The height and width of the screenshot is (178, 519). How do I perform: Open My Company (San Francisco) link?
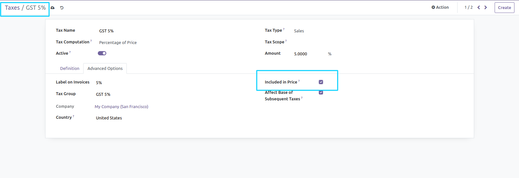pos(121,107)
